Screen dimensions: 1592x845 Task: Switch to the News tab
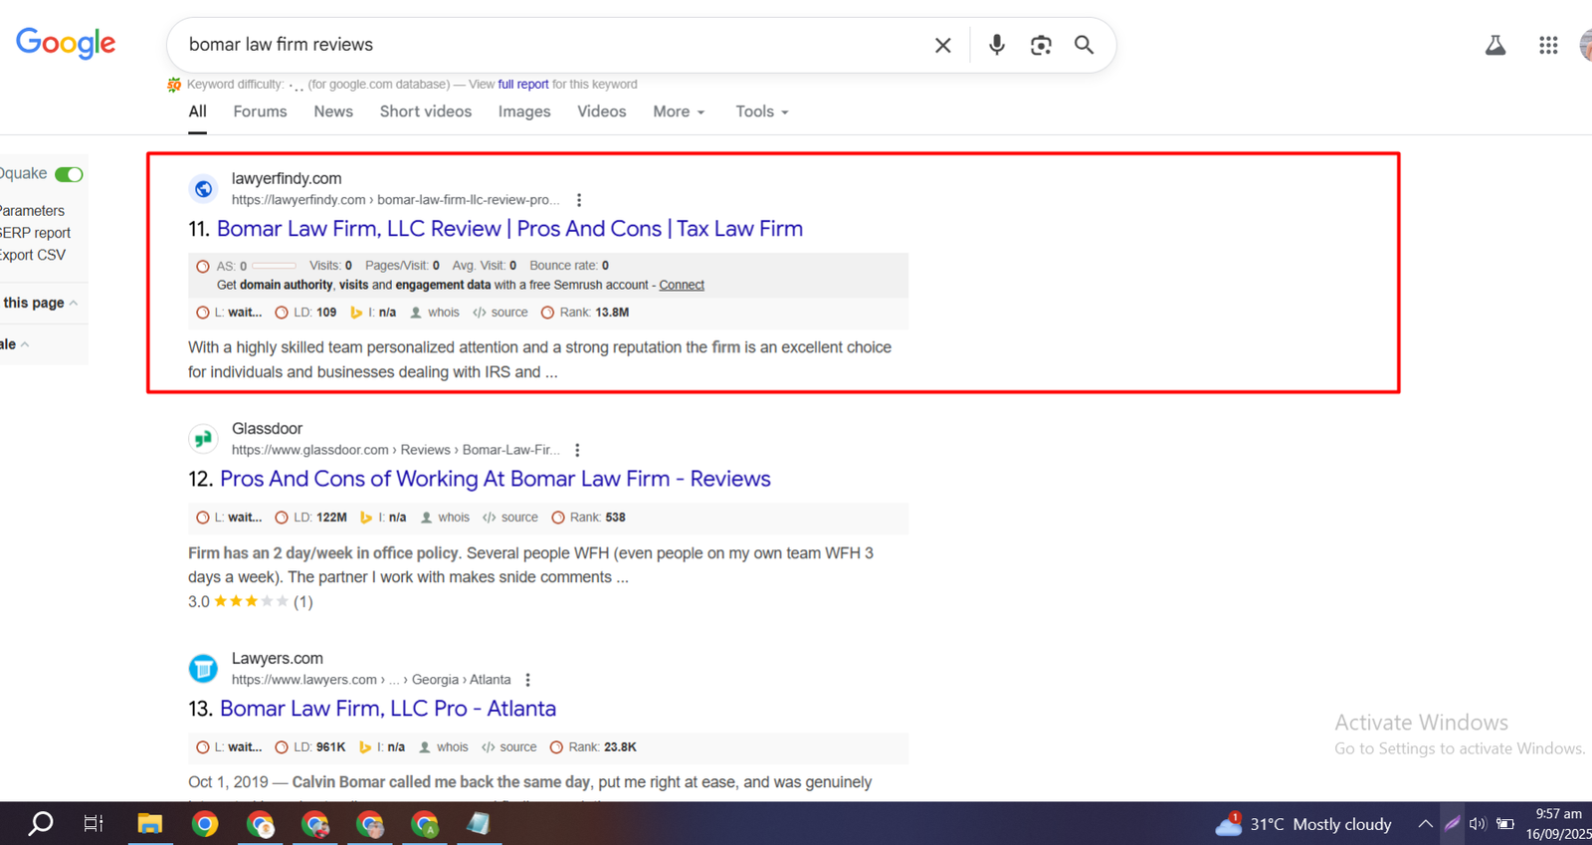333,111
